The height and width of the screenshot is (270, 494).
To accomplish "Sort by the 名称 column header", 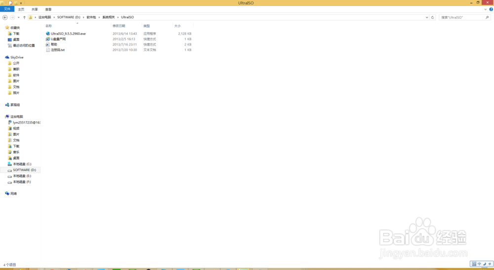I will (x=48, y=26).
